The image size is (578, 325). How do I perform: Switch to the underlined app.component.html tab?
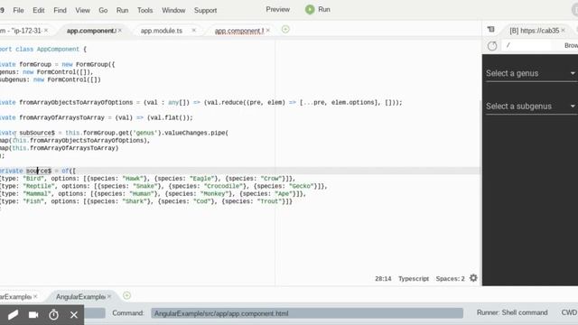(x=239, y=31)
